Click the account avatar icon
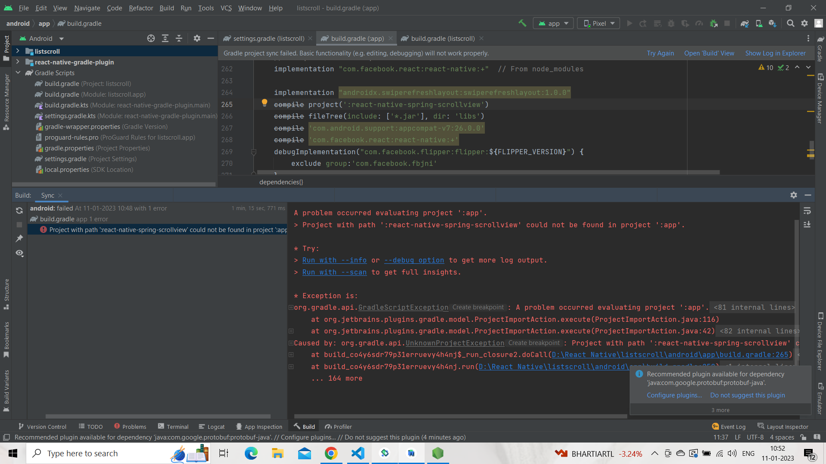This screenshot has width=826, height=464. click(819, 23)
